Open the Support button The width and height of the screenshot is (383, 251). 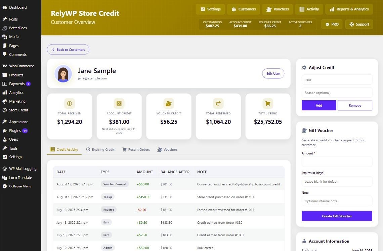[359, 24]
